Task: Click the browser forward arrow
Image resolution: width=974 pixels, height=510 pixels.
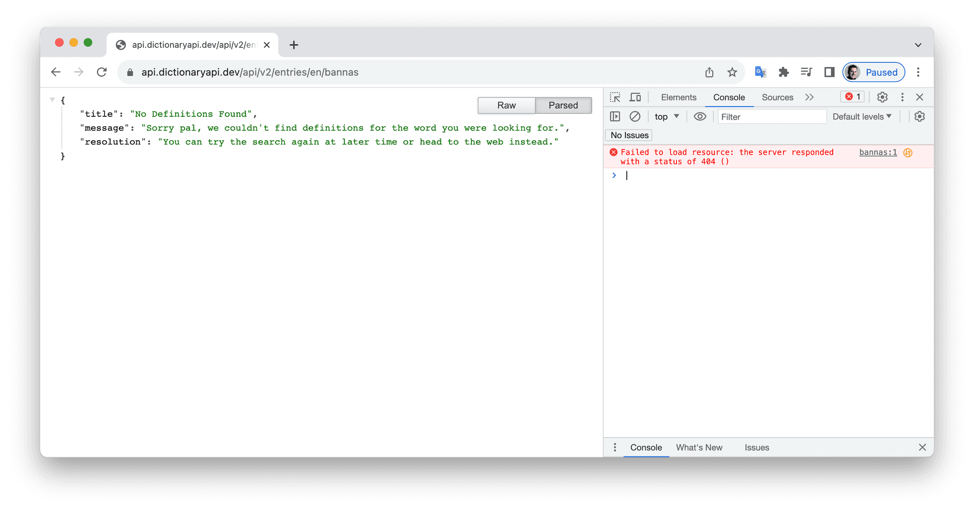Action: [78, 72]
